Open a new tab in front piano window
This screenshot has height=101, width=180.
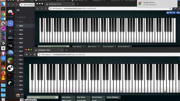66,50
